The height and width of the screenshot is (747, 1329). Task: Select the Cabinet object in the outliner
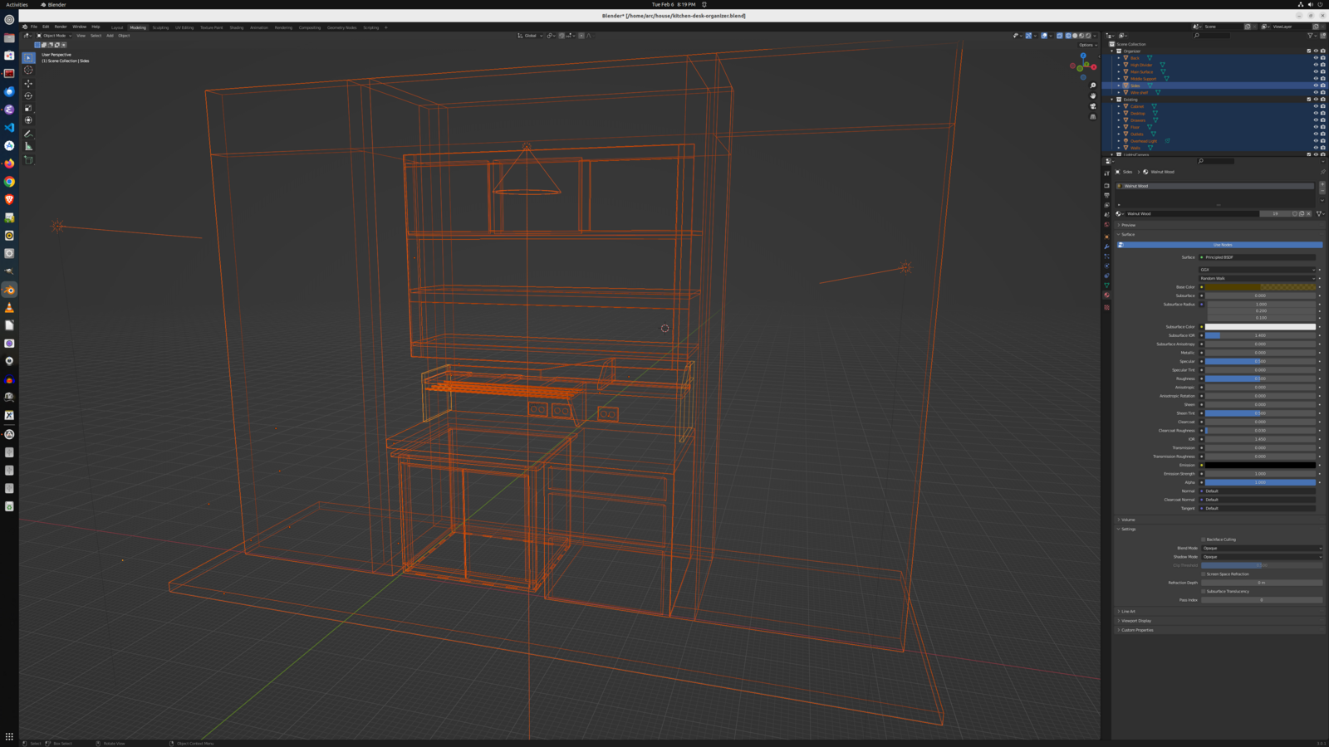click(x=1137, y=106)
